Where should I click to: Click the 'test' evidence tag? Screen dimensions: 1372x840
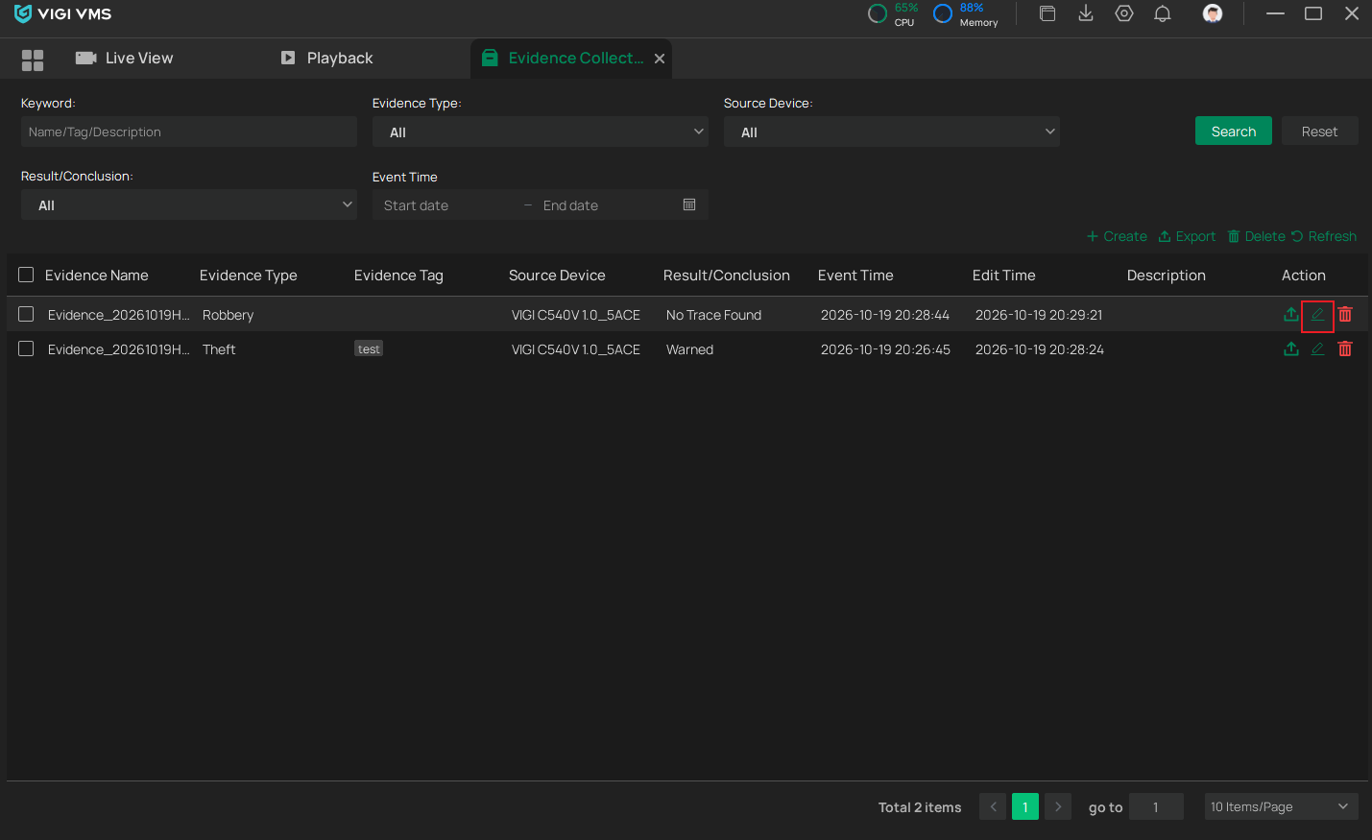coord(369,349)
